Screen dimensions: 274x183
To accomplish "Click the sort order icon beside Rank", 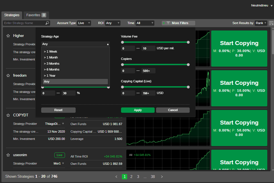I will coord(271,23).
